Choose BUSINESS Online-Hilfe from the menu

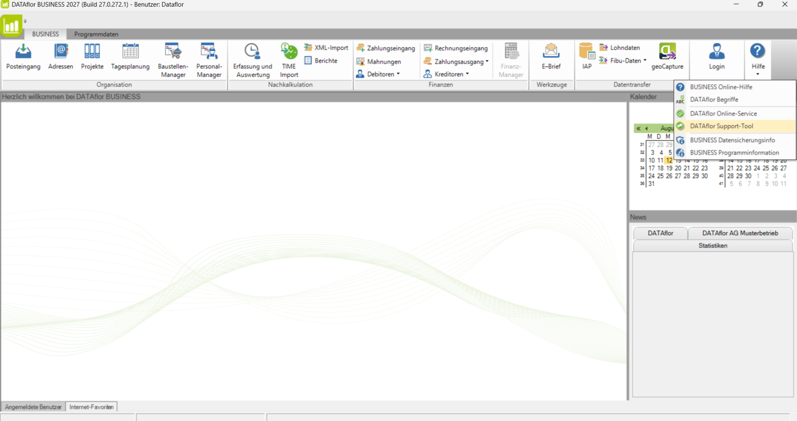point(735,87)
